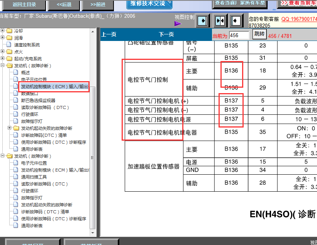
Task: Click the view control right-arrow icon
Action: click(202, 20)
